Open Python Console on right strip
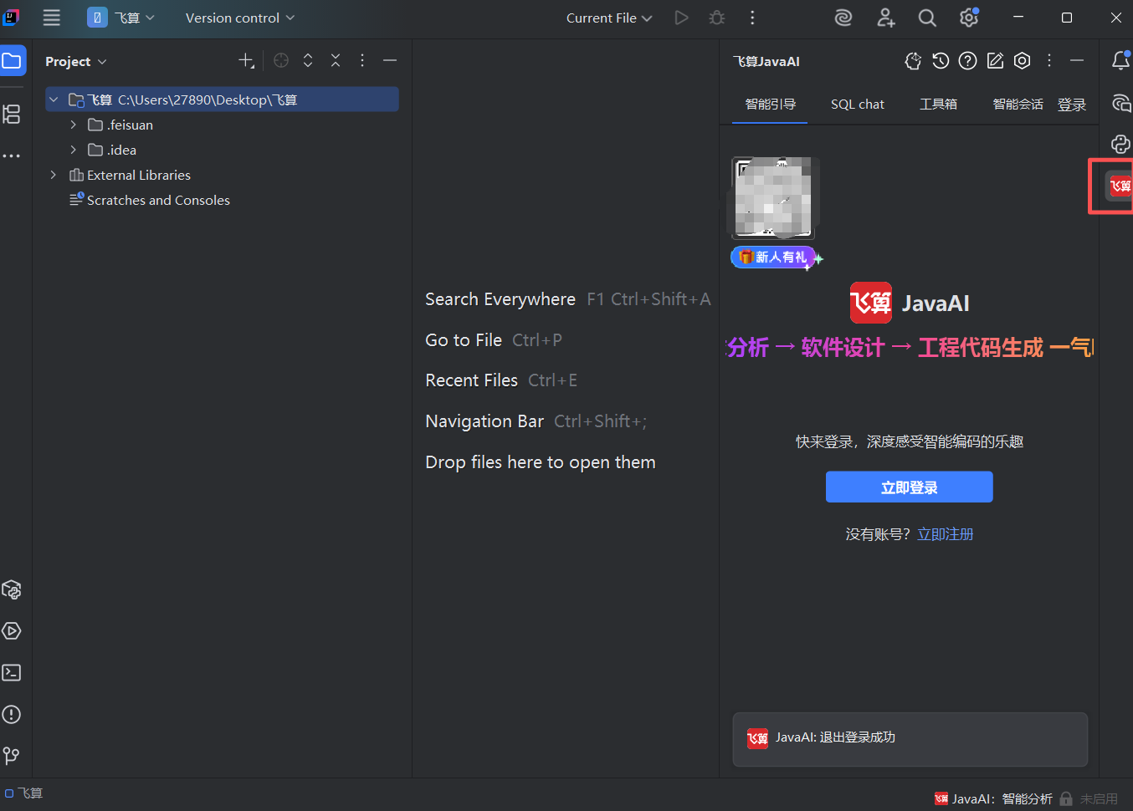This screenshot has width=1133, height=811. 1120,144
